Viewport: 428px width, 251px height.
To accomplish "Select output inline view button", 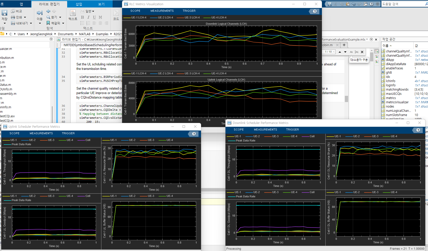I will 377,57.
